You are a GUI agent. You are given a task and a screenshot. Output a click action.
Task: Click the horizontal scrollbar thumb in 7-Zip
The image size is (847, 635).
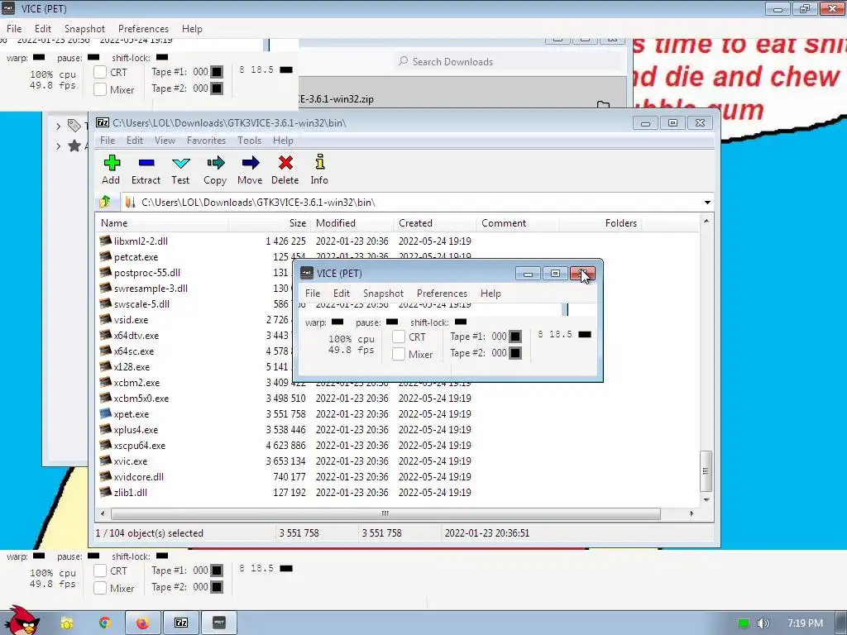pyautogui.click(x=384, y=513)
